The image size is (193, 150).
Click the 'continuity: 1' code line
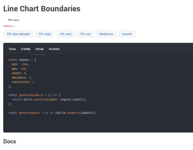point(23,82)
